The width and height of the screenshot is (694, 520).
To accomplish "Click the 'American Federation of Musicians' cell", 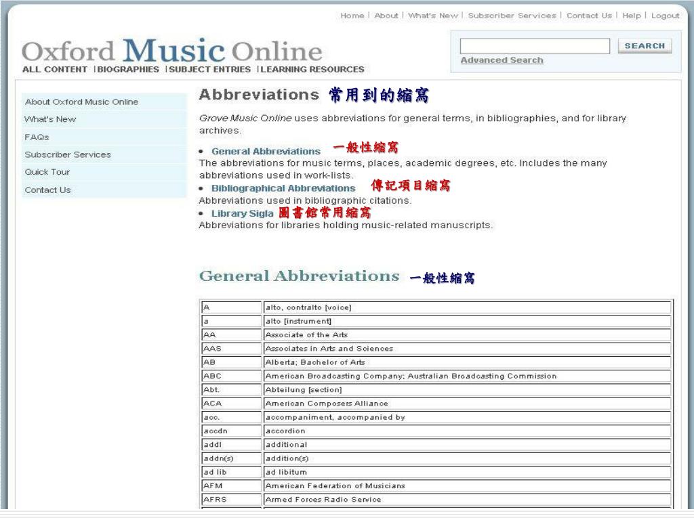I will click(x=467, y=485).
